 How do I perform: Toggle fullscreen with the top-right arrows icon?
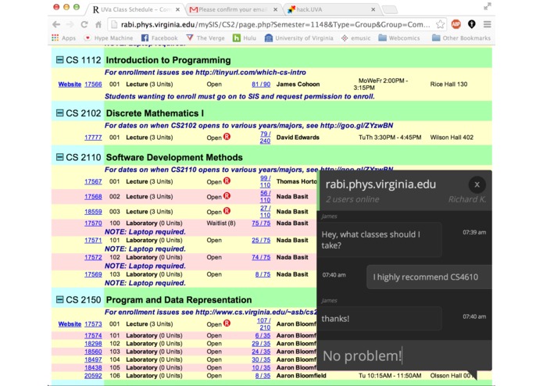pos(488,6)
